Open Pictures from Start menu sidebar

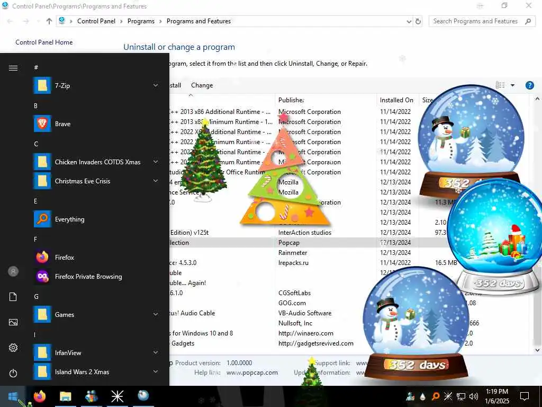pos(13,323)
